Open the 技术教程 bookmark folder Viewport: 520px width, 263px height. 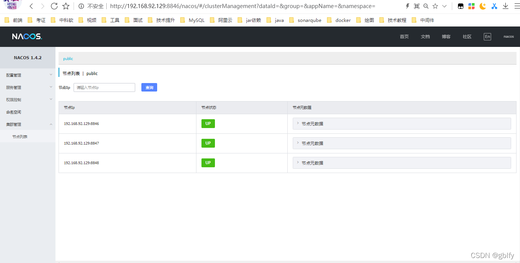pyautogui.click(x=393, y=20)
